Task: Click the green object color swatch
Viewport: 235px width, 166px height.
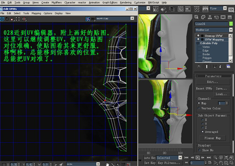Action: tap(231, 23)
